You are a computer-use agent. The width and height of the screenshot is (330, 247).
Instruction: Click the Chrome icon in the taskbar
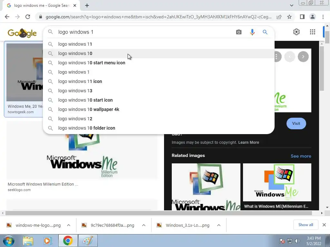click(68, 241)
